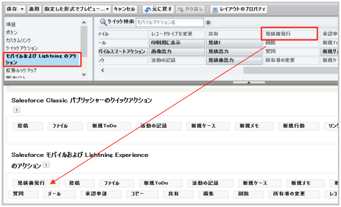Click 新規ToDo in Classic publisher actions
The height and width of the screenshot is (207, 341).
109,126
